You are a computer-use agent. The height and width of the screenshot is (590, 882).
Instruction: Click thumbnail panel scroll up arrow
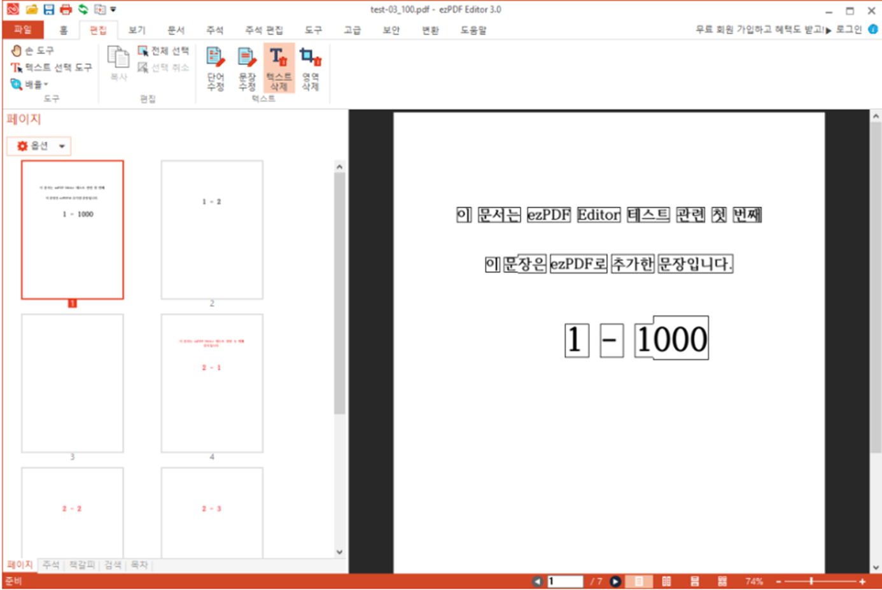tap(339, 167)
